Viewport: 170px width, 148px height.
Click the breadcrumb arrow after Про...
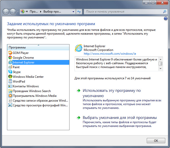click(41, 12)
